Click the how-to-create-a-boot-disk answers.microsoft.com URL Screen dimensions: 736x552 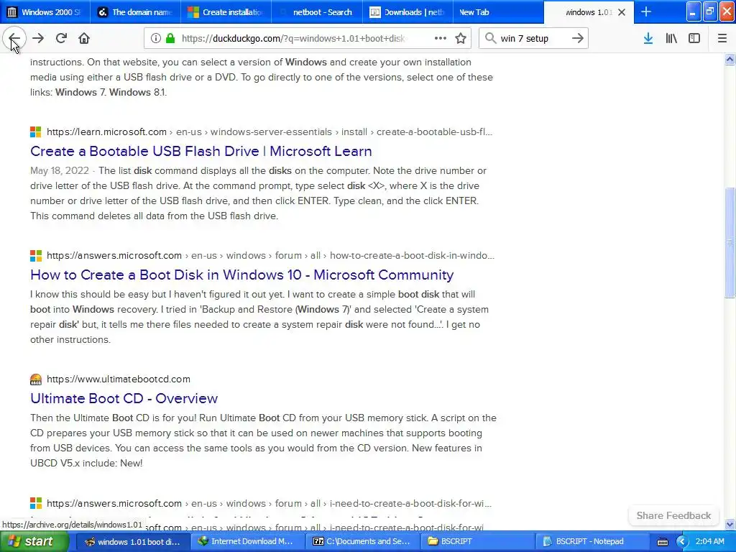[x=270, y=255]
